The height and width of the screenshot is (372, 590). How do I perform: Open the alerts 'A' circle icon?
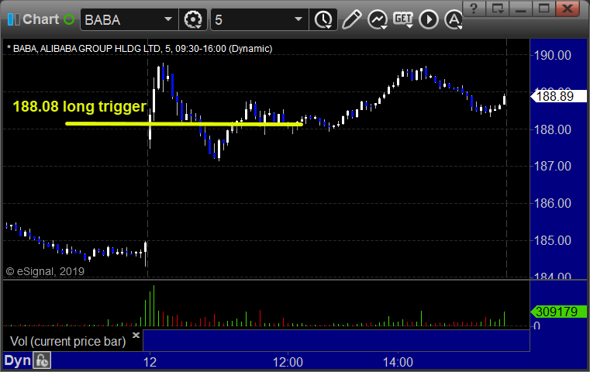[x=454, y=19]
